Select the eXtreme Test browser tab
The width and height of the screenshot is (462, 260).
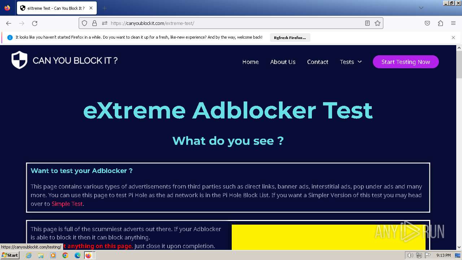point(56,8)
